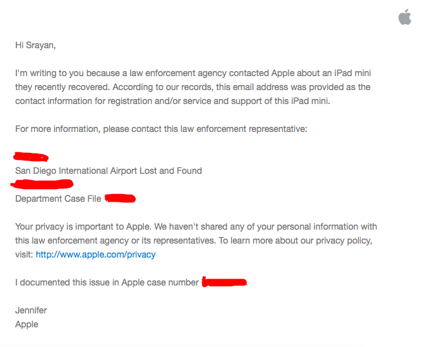Click the 'they recently recovered' line
The height and width of the screenshot is (347, 421).
click(193, 87)
